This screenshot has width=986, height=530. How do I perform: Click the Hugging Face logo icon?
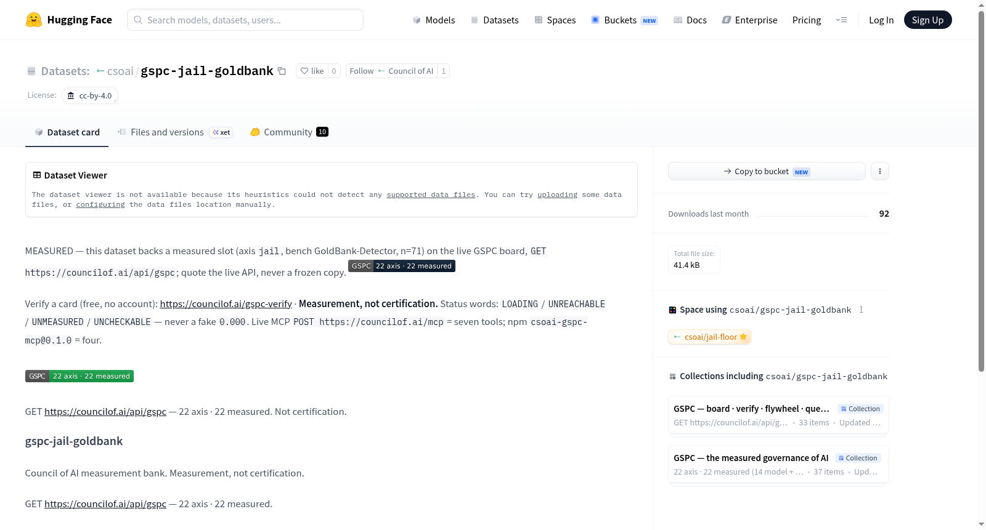[34, 20]
